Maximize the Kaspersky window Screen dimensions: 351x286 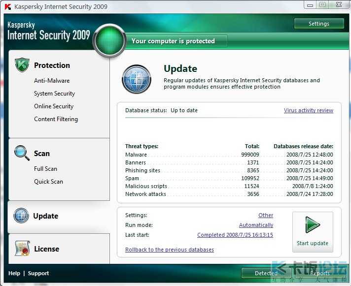(x=322, y=5)
